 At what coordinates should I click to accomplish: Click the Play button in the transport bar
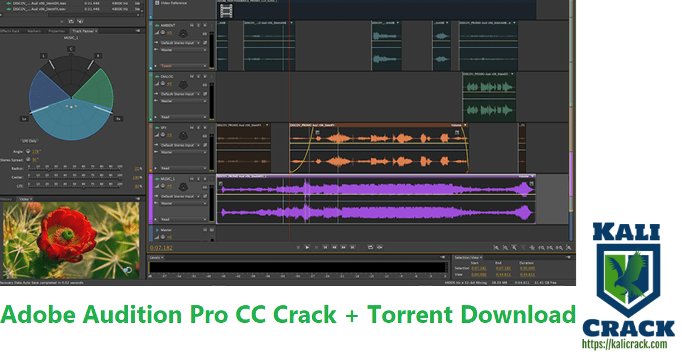click(307, 247)
